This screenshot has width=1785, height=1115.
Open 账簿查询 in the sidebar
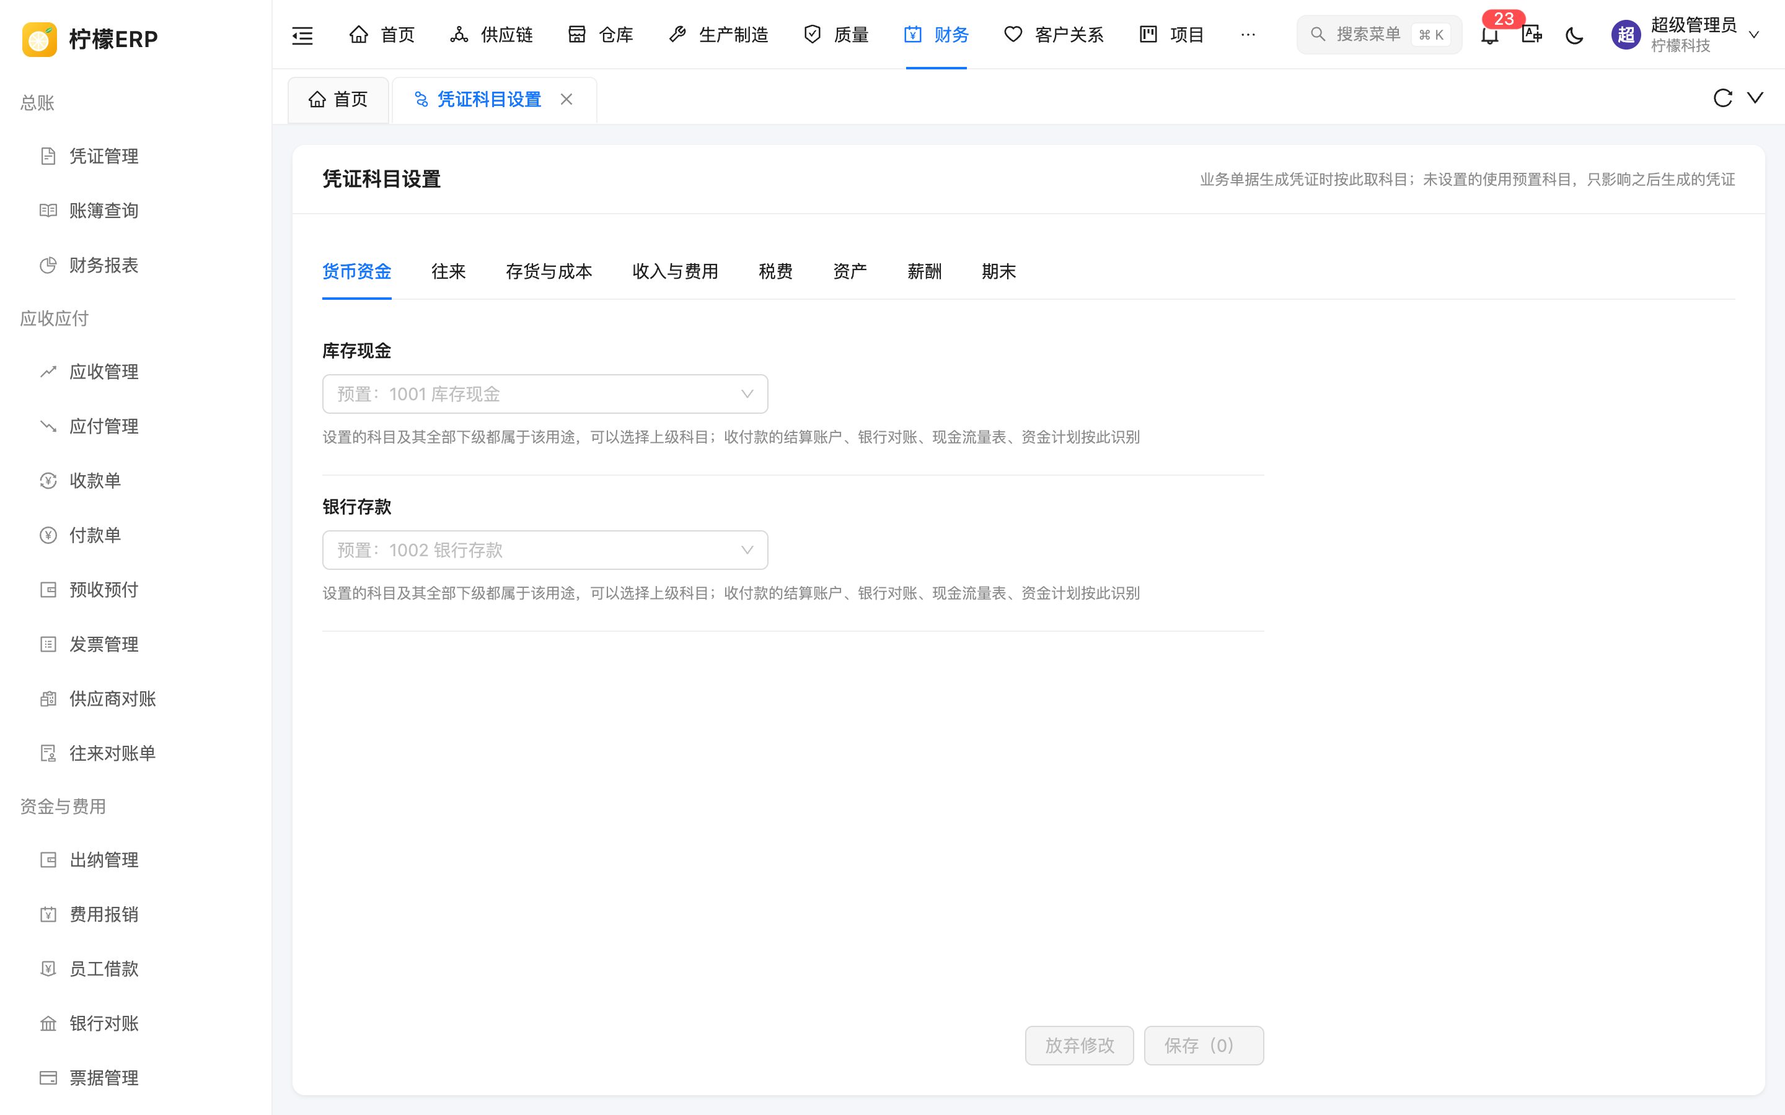pyautogui.click(x=136, y=211)
